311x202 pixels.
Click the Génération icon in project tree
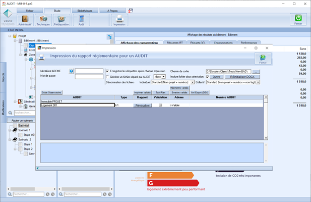click(x=20, y=102)
